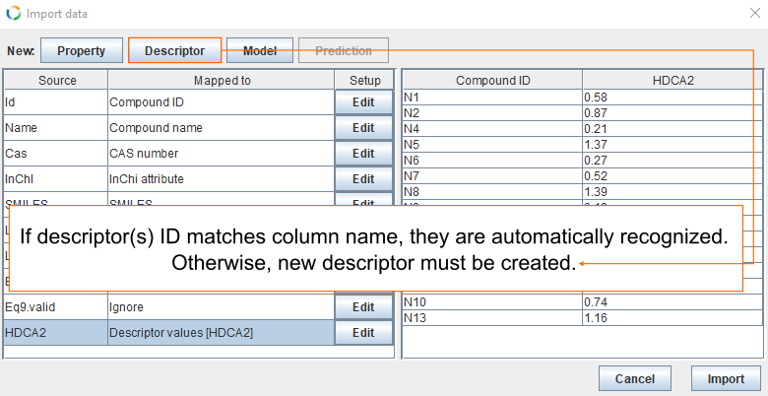The height and width of the screenshot is (396, 768).
Task: Click the application icon in title bar
Action: pos(13,14)
